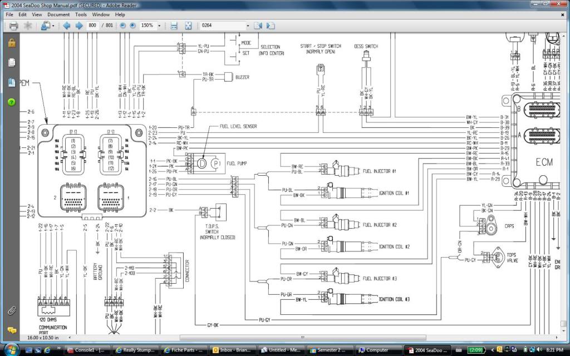Open the zoom percentage dropdown arrow
This screenshot has height=356, width=570.
pos(159,26)
